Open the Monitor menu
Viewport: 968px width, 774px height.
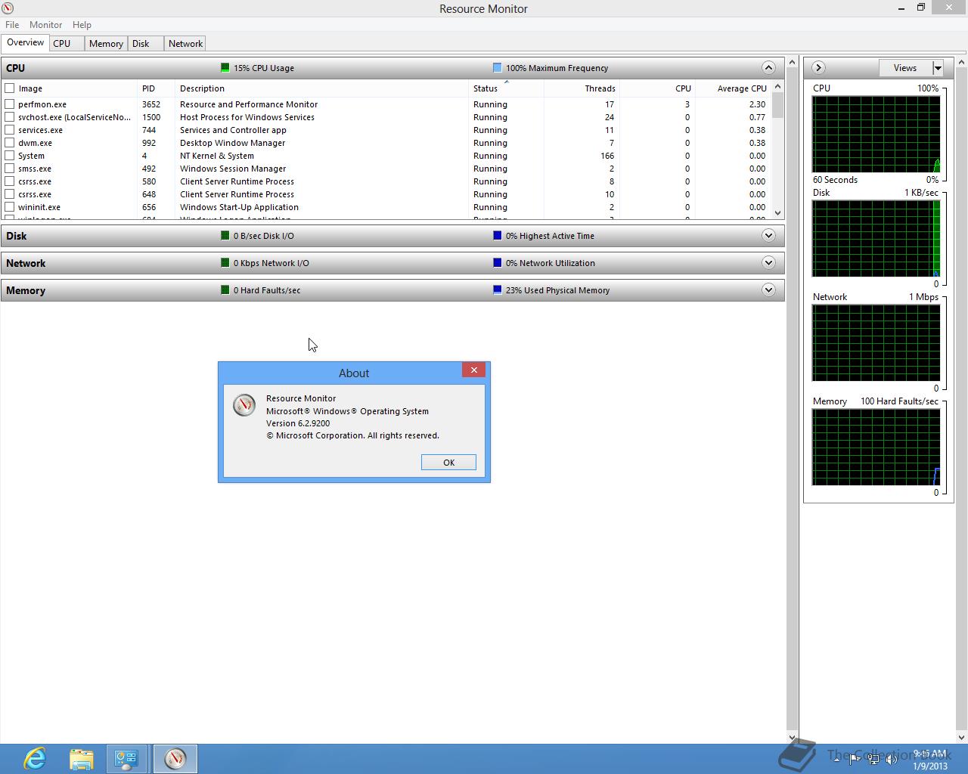click(x=45, y=24)
